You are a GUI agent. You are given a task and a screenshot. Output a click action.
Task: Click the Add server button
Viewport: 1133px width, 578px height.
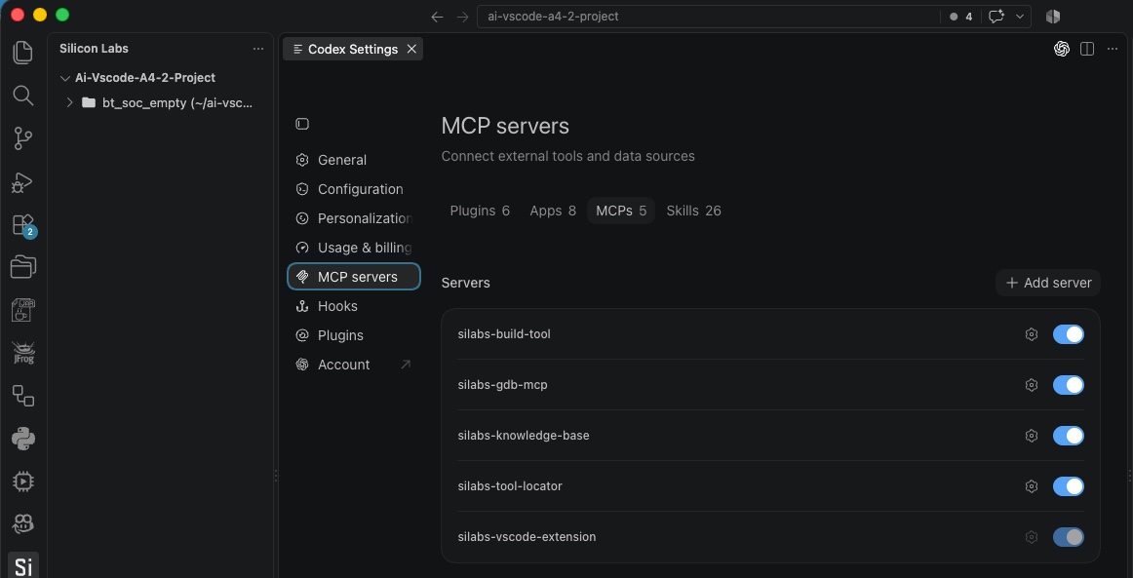click(x=1048, y=283)
